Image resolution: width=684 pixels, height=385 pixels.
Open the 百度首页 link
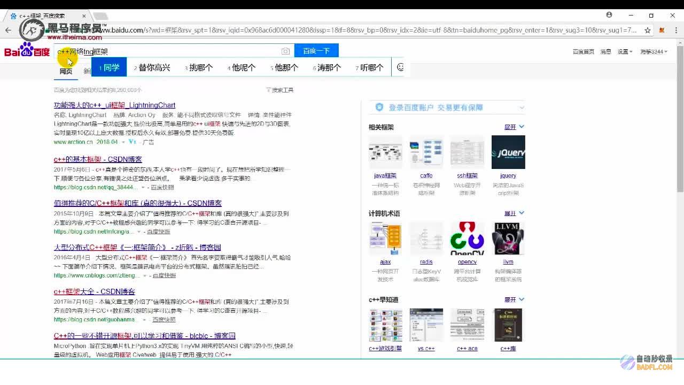point(584,52)
